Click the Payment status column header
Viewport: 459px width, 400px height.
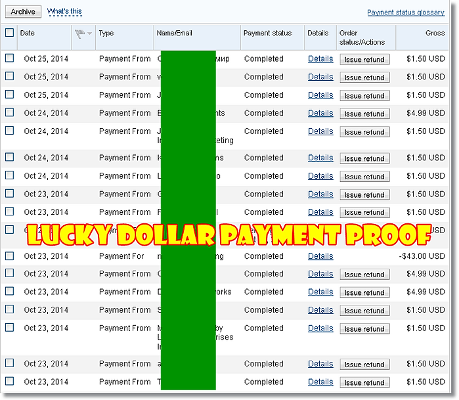(x=267, y=33)
